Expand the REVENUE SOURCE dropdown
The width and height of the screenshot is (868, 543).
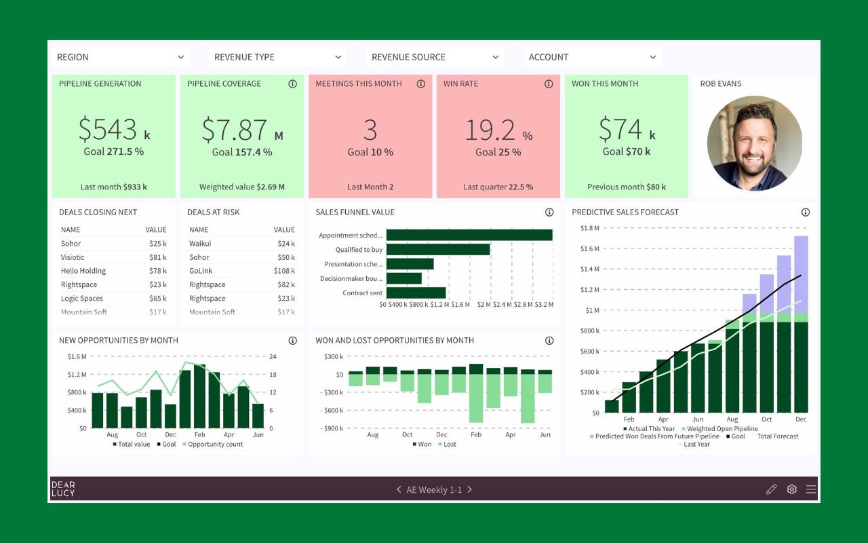click(435, 57)
